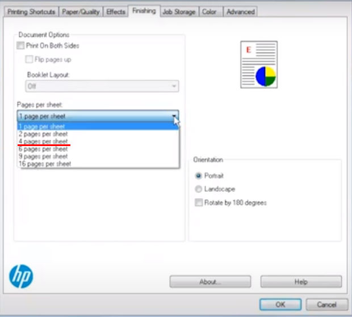The image size is (352, 317).
Task: Select Landscape orientation
Action: [198, 189]
